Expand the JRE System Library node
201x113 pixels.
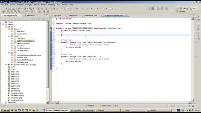6,65
